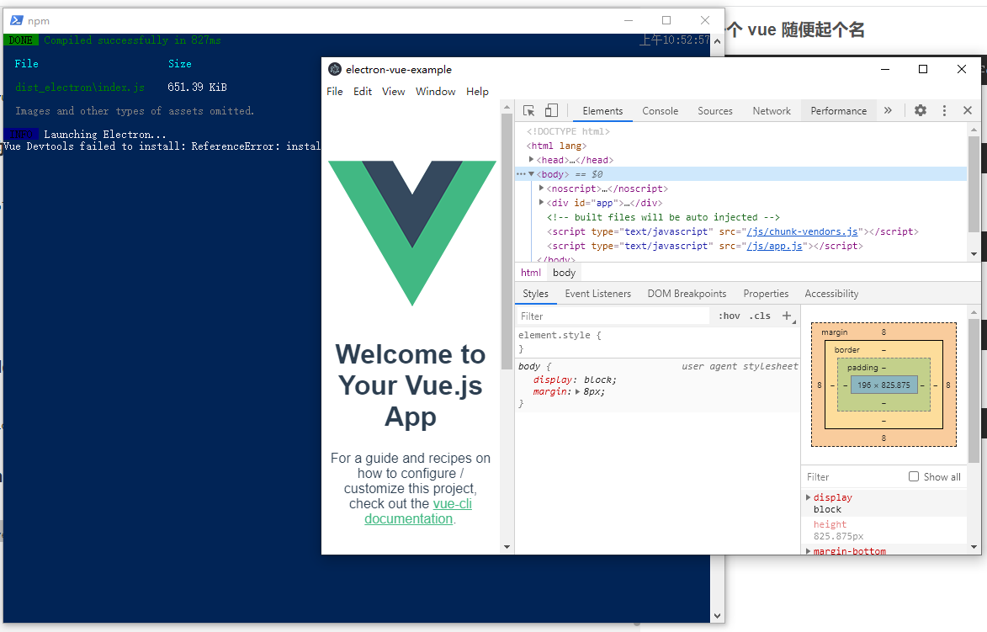Open DevTools settings gear

point(921,110)
